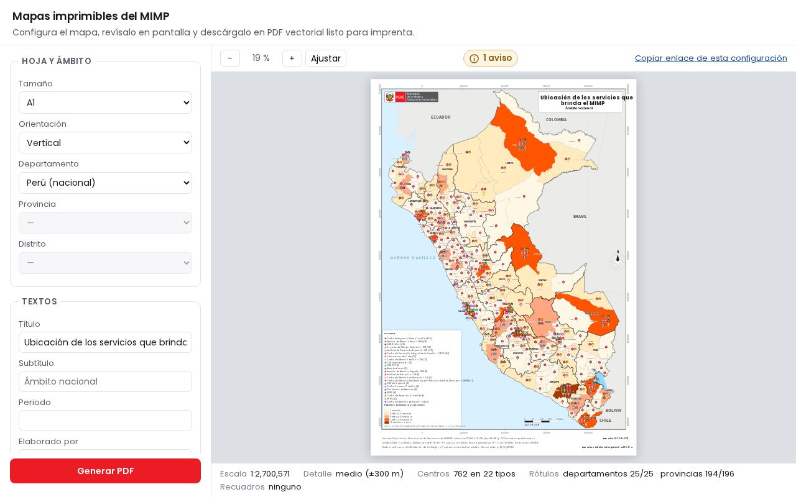Open the disabled Distrito dropdown
The image size is (796, 497).
(105, 263)
